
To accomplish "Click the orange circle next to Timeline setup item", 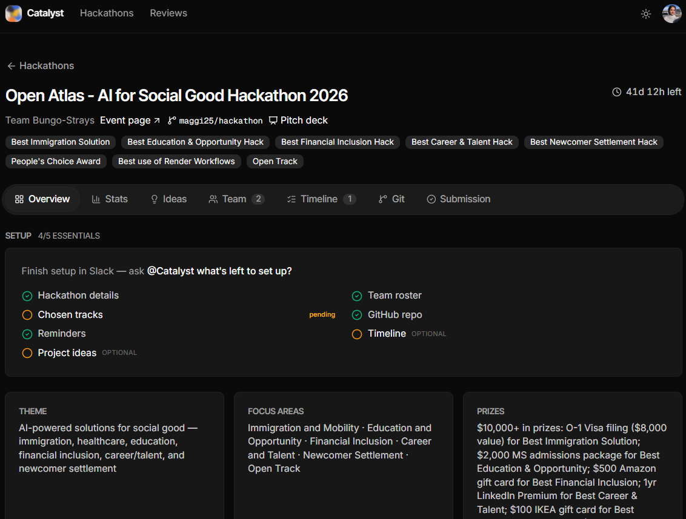I will click(357, 334).
